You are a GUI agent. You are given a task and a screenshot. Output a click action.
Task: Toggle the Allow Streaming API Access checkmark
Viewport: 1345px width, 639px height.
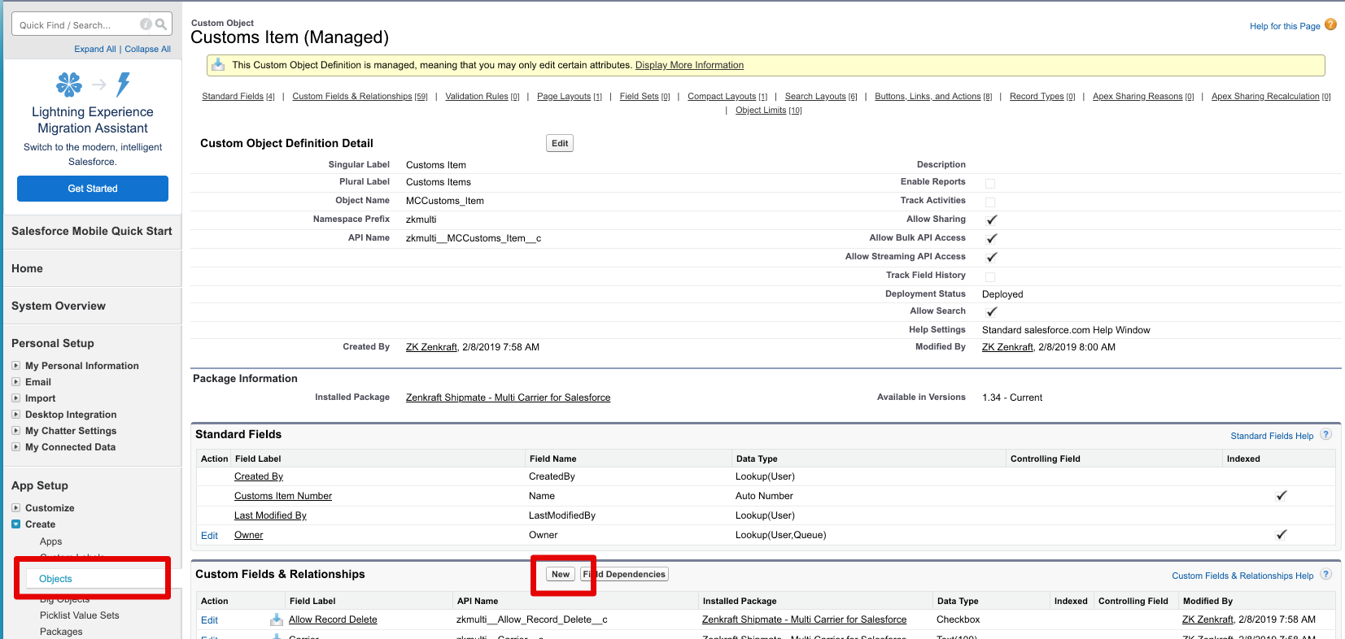tap(991, 257)
